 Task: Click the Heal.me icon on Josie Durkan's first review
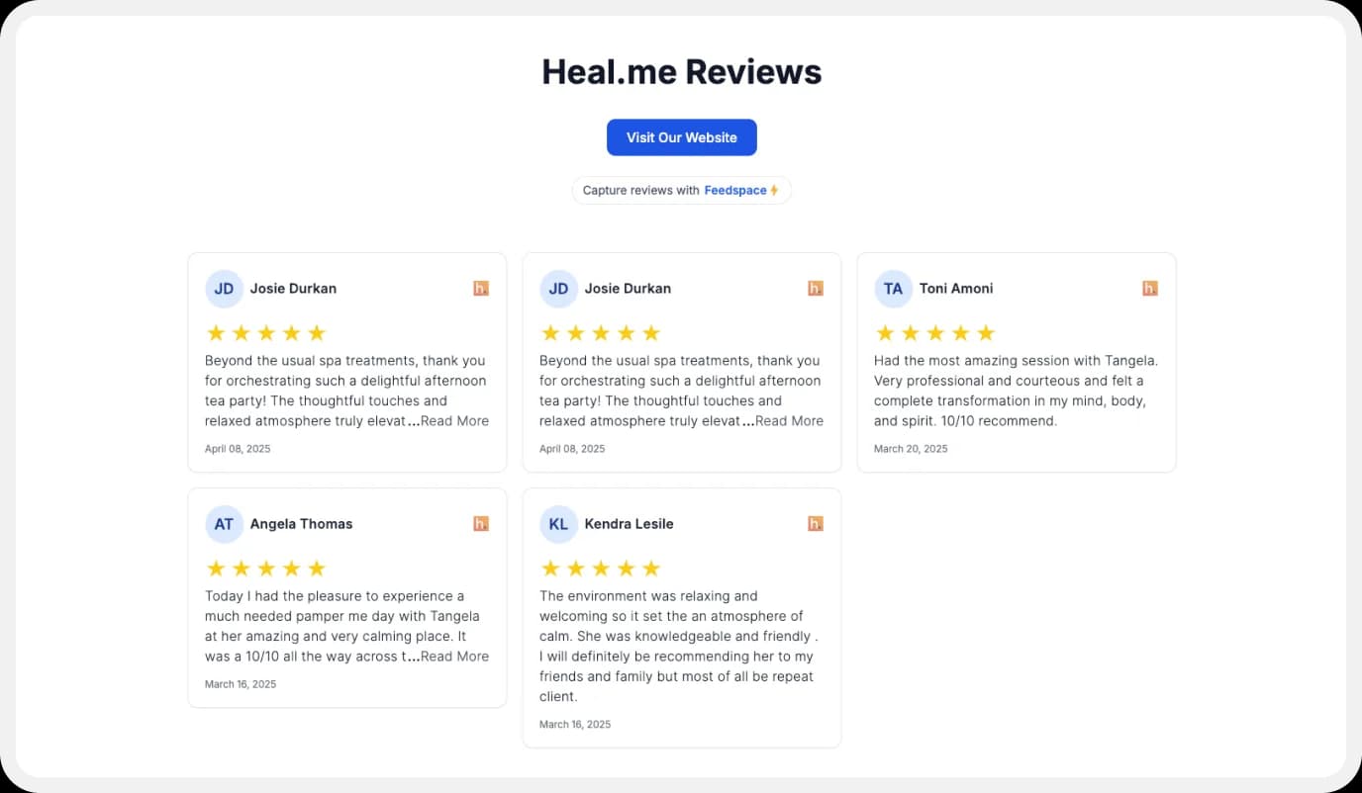tap(480, 288)
